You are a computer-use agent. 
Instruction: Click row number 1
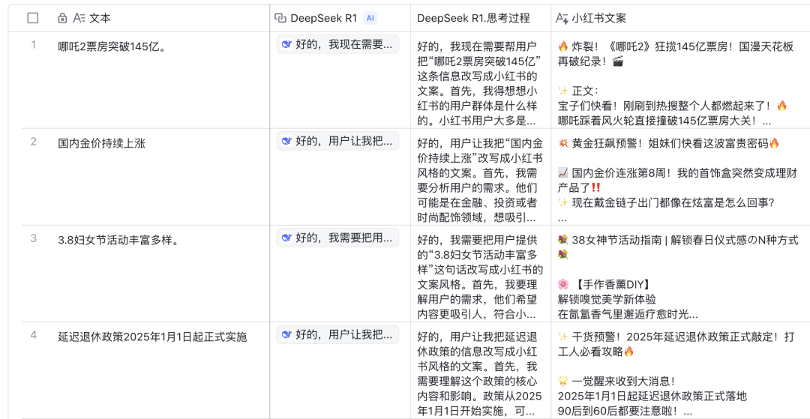34,45
